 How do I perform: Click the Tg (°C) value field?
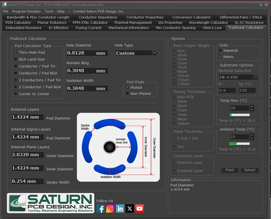coord(247,90)
